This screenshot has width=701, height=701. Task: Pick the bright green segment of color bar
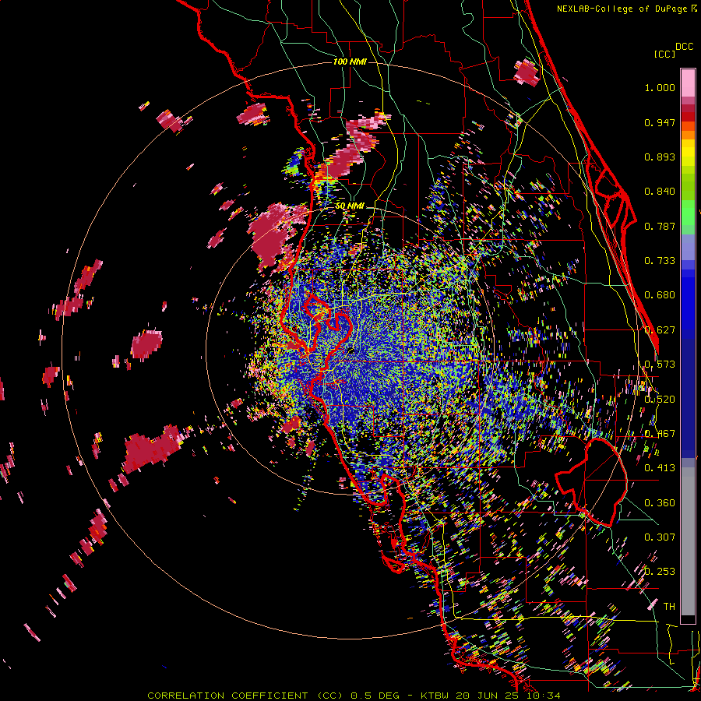tap(688, 213)
